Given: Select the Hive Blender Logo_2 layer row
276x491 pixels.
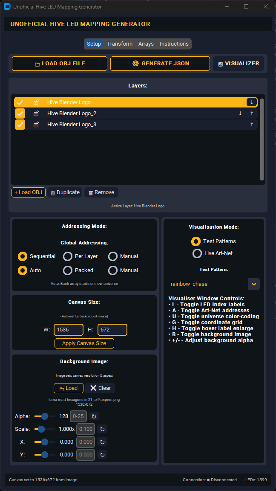Looking at the screenshot, I should tap(135, 113).
